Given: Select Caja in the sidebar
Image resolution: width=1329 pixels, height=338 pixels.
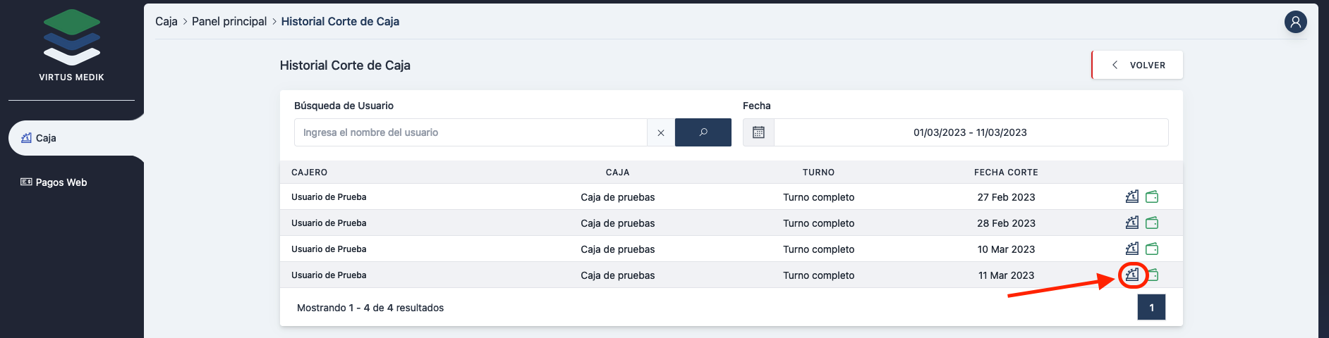Looking at the screenshot, I should 46,138.
